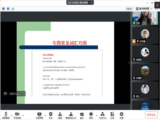Open 分组讨论 breakout rooms
160x120 pixels.
pyautogui.click(x=102, y=115)
